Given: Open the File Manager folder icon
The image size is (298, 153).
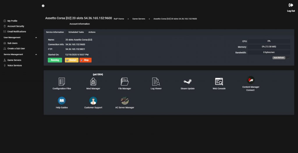Looking at the screenshot, I should click(x=125, y=82).
